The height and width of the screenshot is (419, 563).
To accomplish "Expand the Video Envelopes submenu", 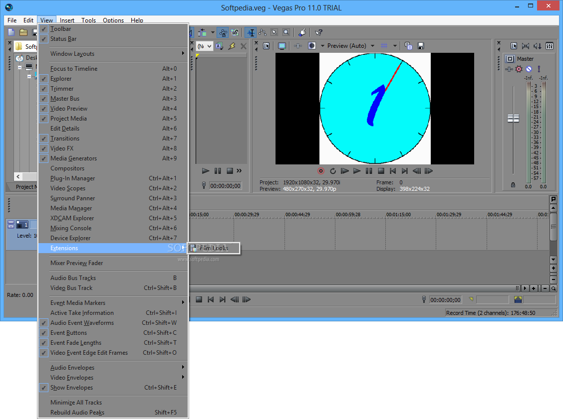I will click(x=113, y=378).
